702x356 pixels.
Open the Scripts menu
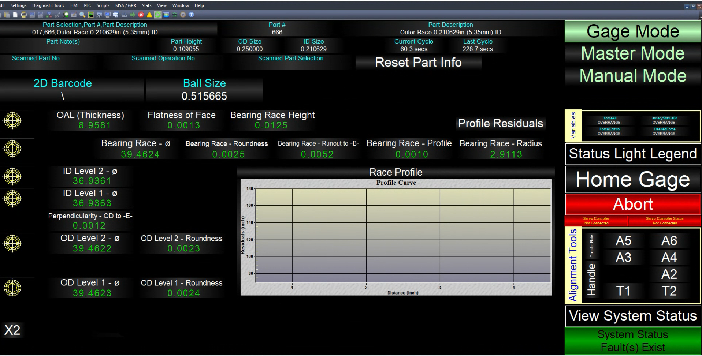(x=103, y=5)
